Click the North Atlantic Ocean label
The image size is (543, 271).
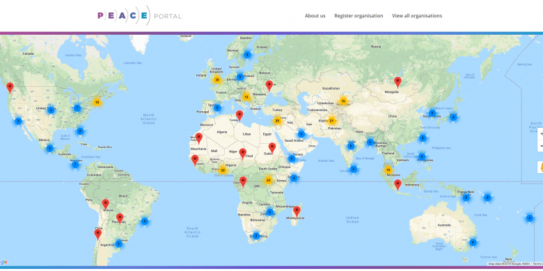coord(149,119)
